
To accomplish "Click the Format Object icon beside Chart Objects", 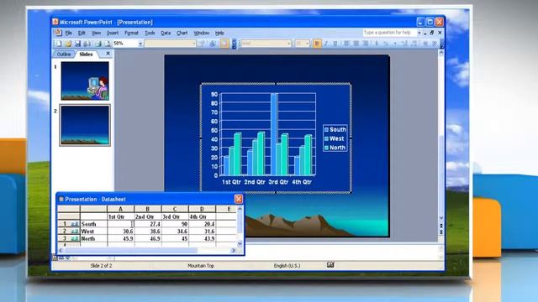I will coord(202,44).
